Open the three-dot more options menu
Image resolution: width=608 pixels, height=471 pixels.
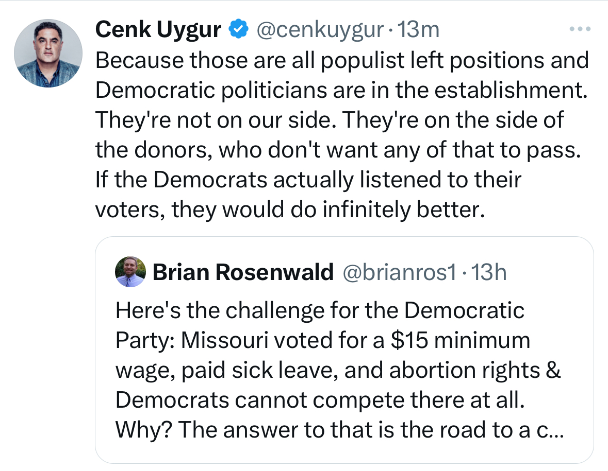pos(580,29)
